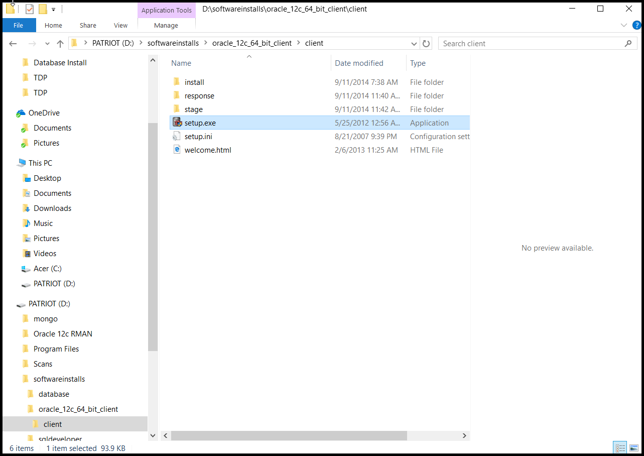The height and width of the screenshot is (456, 644).
Task: Select database folder under softwareinstalls
Action: tap(54, 394)
